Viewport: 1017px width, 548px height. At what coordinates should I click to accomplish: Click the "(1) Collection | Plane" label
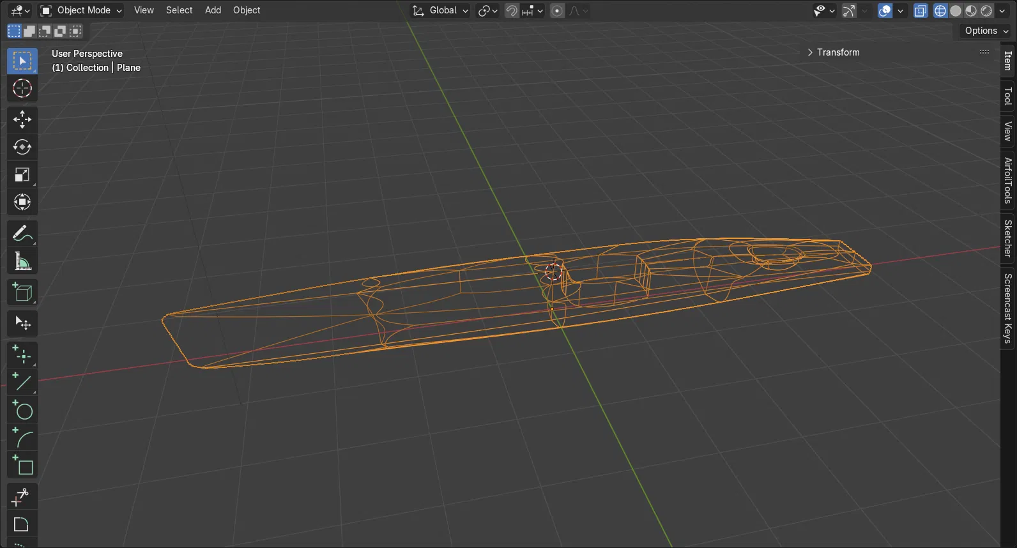coord(96,68)
